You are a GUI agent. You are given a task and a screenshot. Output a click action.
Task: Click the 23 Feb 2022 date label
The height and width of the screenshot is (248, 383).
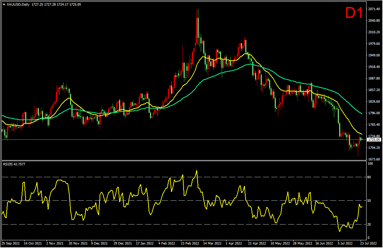click(x=190, y=243)
